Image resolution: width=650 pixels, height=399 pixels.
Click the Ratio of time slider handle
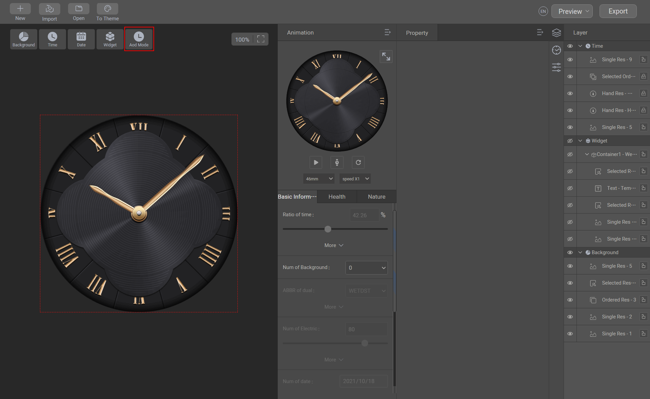[x=328, y=229]
